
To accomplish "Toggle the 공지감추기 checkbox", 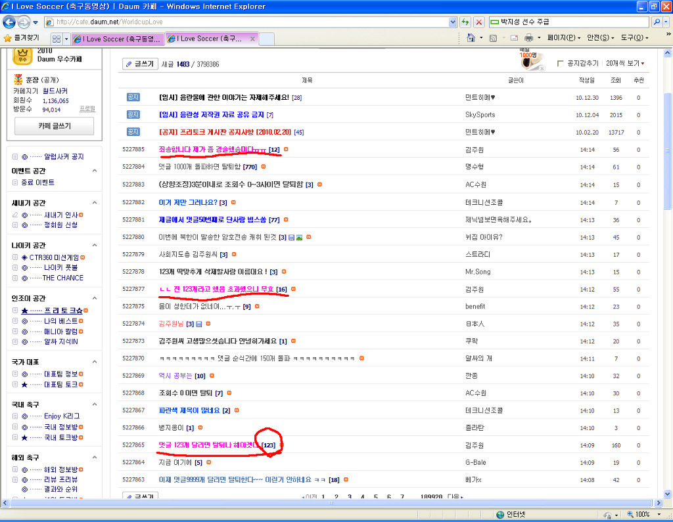I will (560, 64).
